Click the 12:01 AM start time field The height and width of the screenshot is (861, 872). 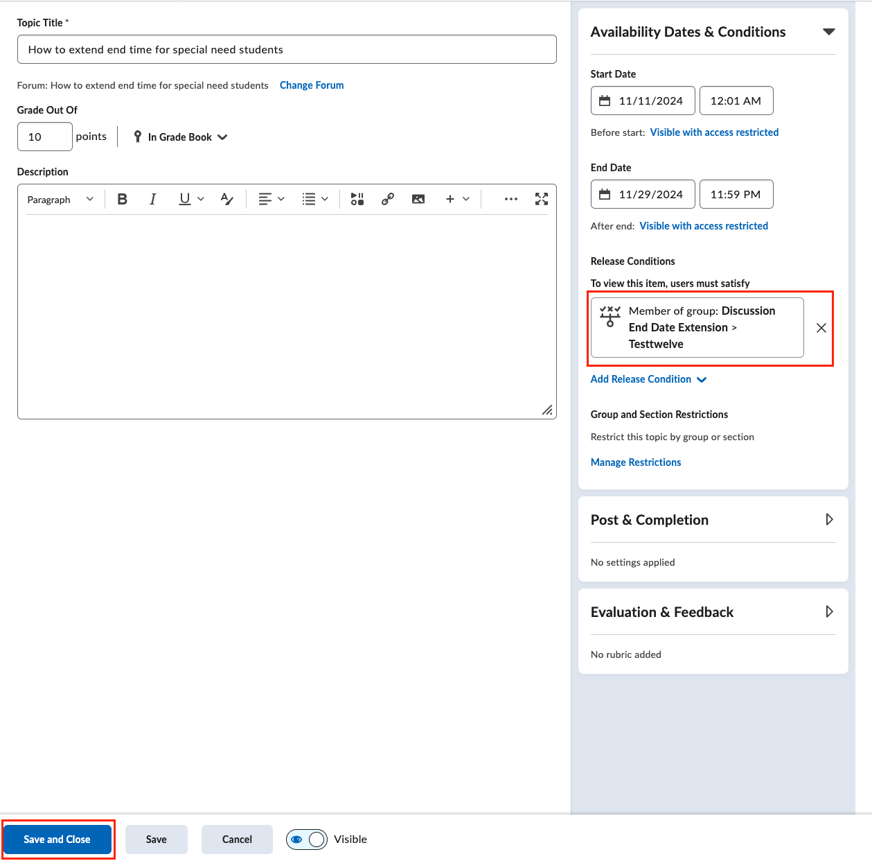736,101
